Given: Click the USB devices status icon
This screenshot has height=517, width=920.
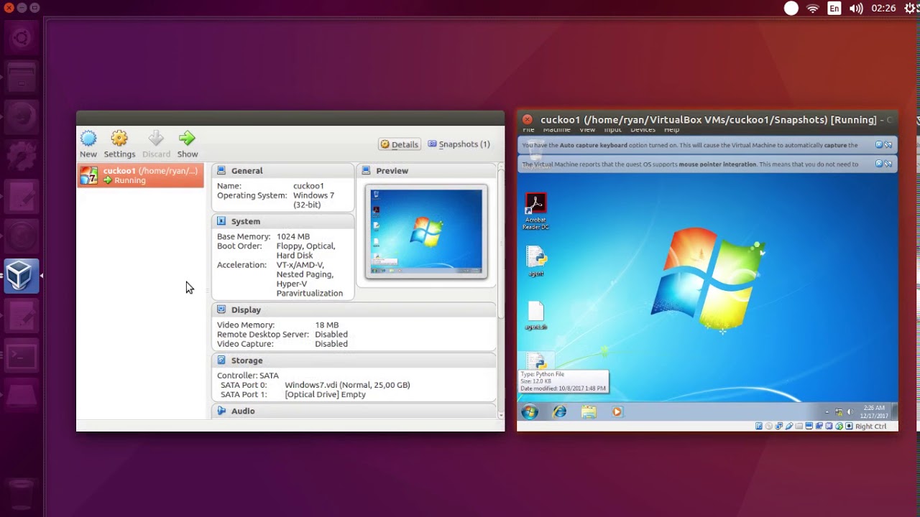Looking at the screenshot, I should pyautogui.click(x=789, y=426).
